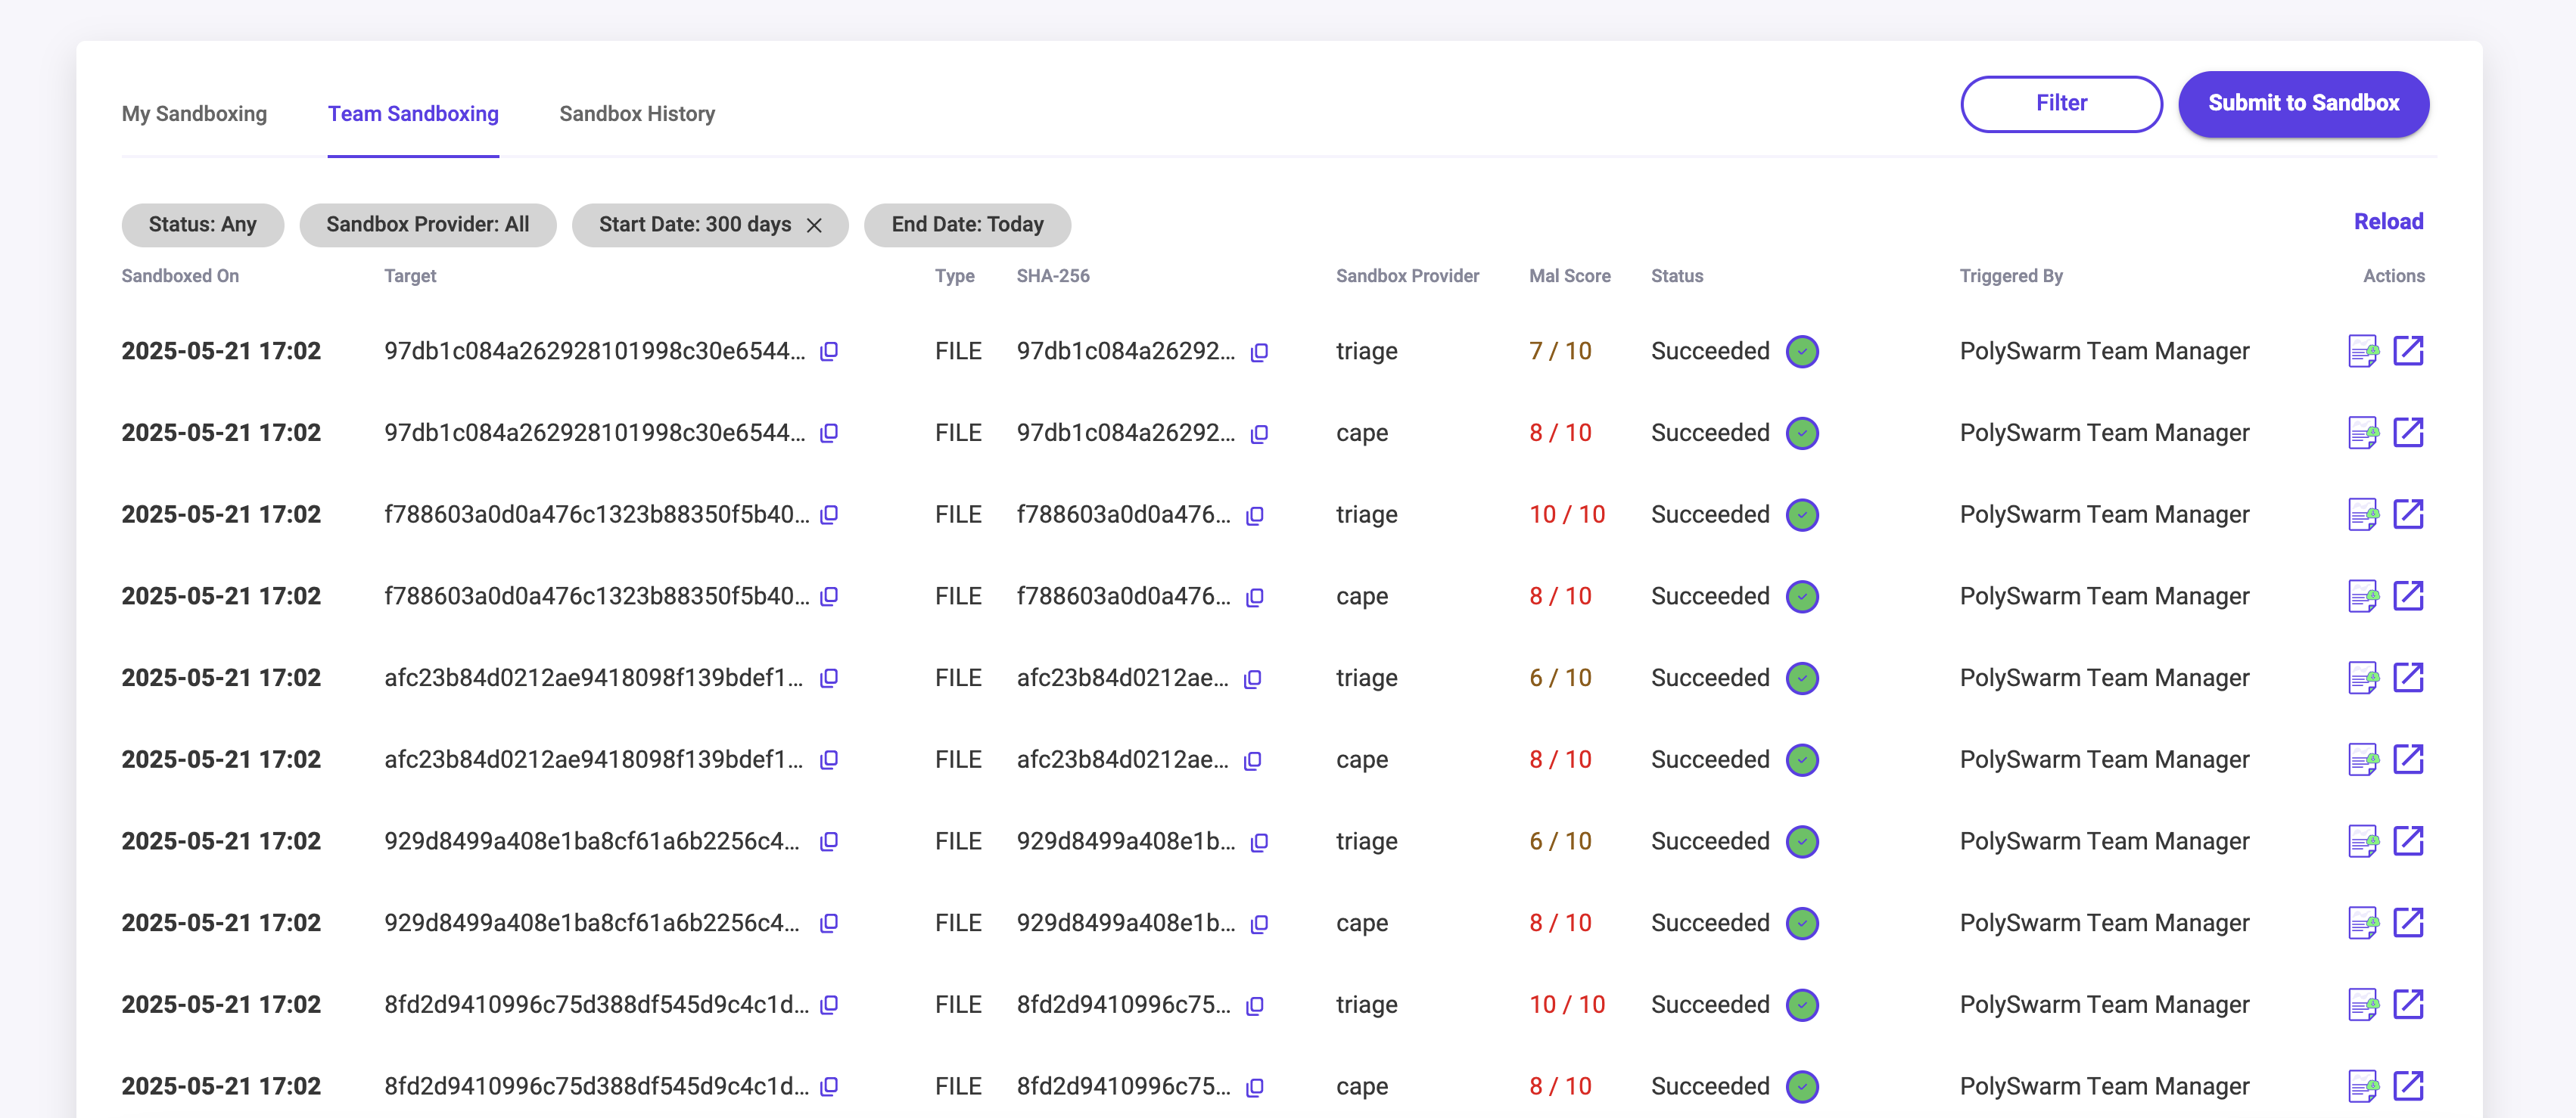
Task: Switch to My Sandboxing tab
Action: coord(194,114)
